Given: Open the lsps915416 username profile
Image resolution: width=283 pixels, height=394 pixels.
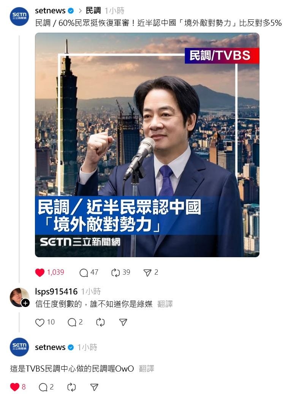Looking at the screenshot, I should click(56, 291).
